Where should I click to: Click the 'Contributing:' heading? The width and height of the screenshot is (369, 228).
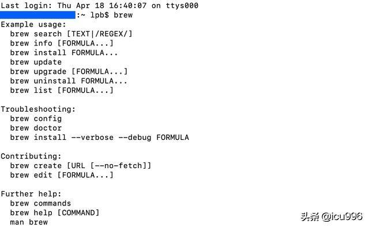coord(31,156)
